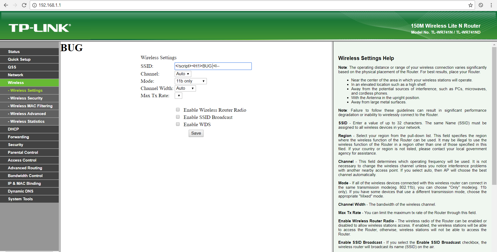Click the help panel scroll up arrow
497x252 pixels.
pos(494,45)
